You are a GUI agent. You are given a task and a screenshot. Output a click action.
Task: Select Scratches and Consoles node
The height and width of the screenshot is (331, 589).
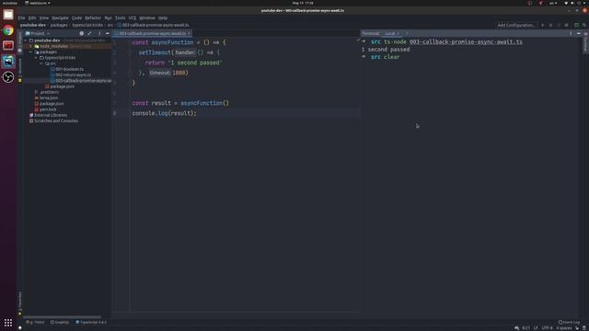coord(56,120)
